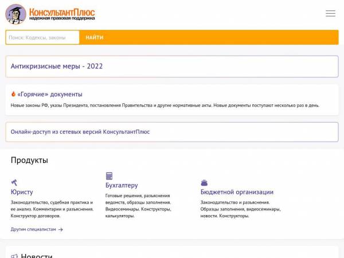Open «Горячие» документы link
This screenshot has width=344, height=258.
50,95
